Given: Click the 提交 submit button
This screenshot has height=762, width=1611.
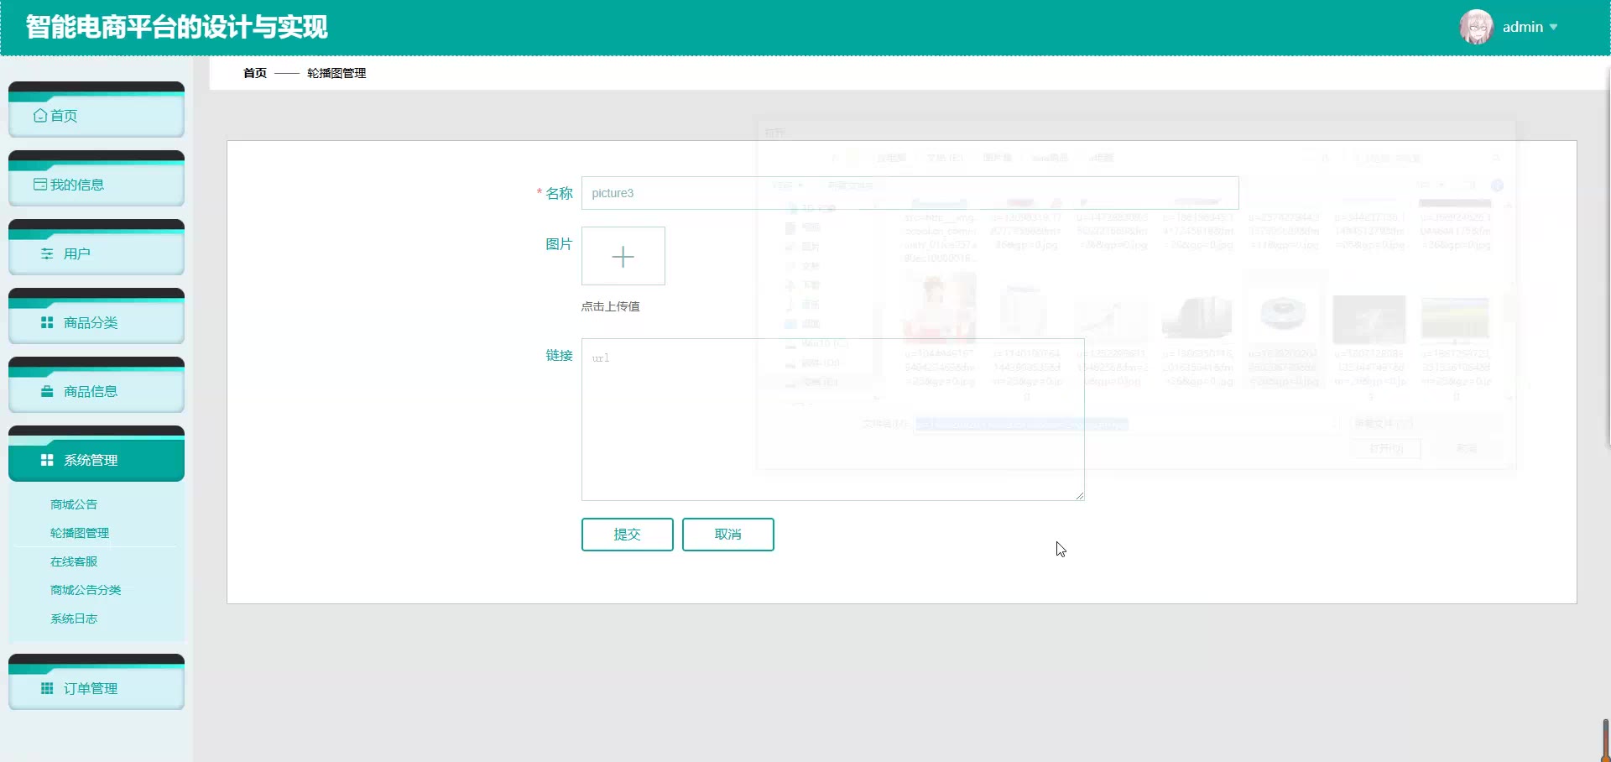Looking at the screenshot, I should tap(628, 535).
